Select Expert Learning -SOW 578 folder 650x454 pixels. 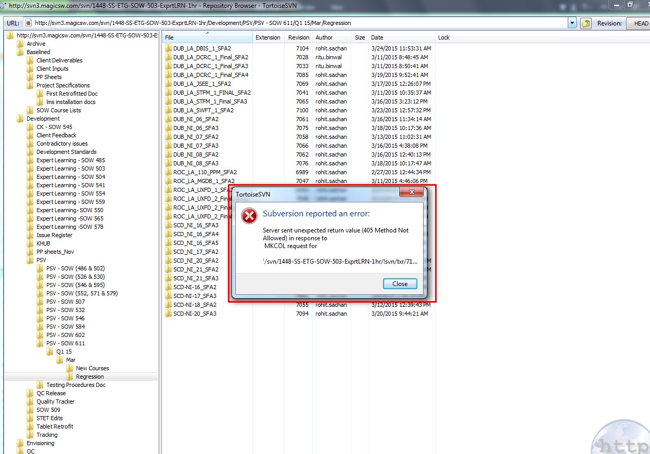(x=70, y=227)
